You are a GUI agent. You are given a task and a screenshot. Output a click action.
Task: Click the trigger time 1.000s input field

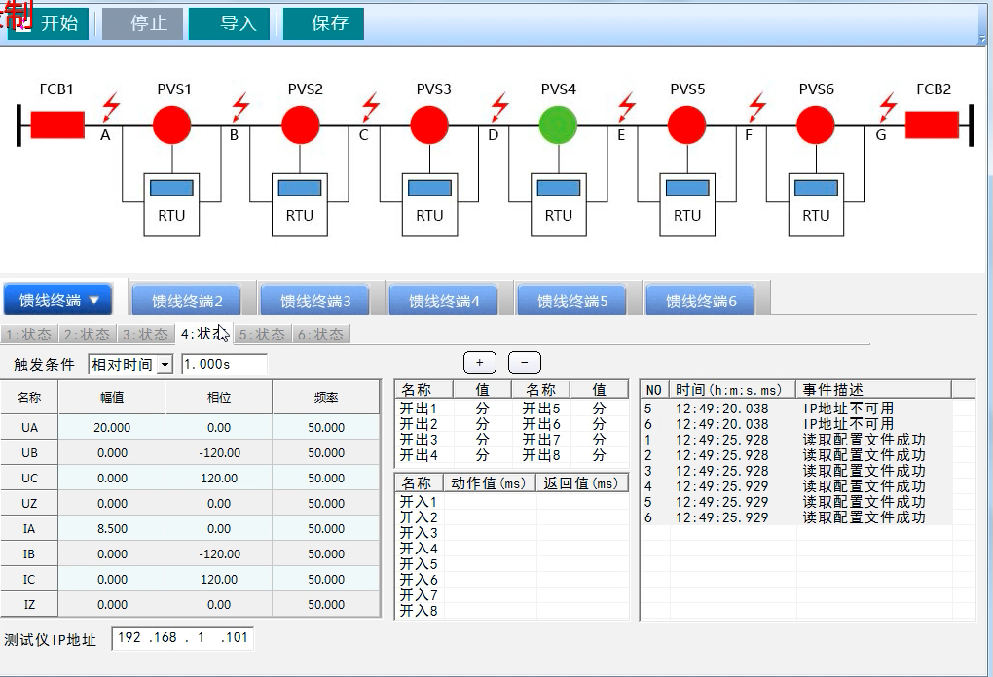tap(224, 365)
